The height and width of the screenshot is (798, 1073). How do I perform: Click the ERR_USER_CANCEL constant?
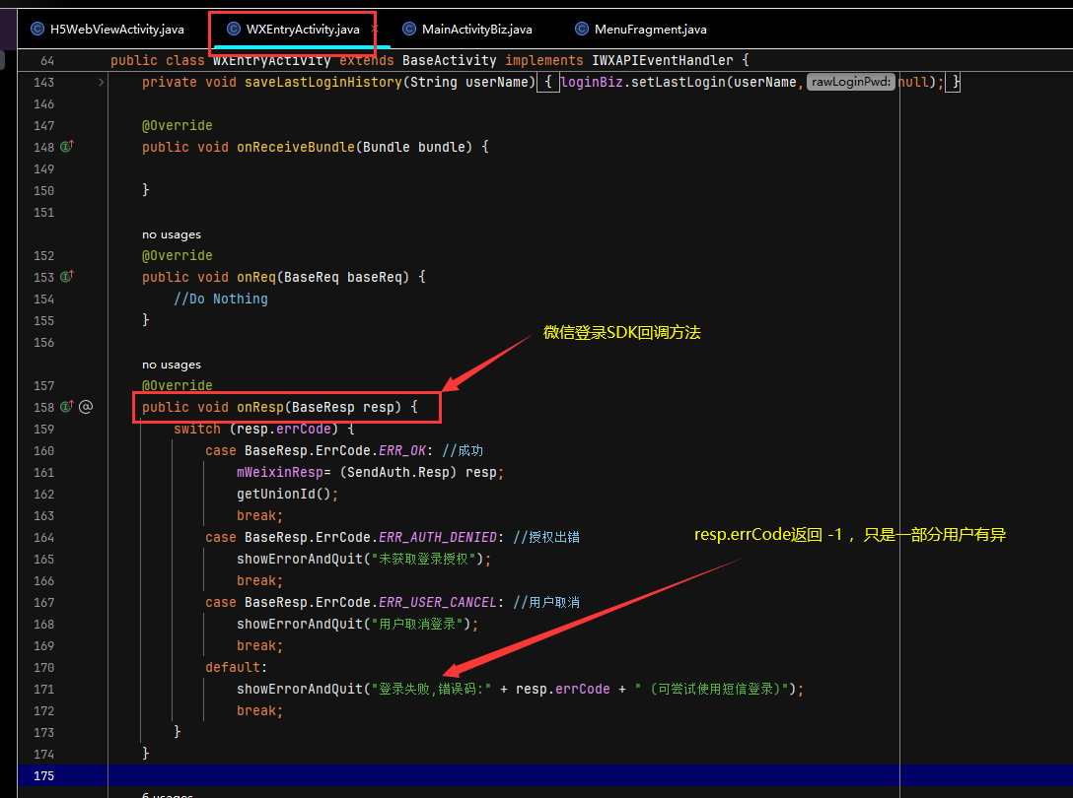tap(438, 602)
